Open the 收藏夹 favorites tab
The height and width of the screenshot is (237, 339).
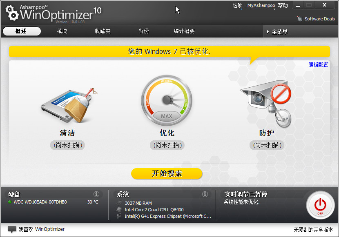[103, 31]
